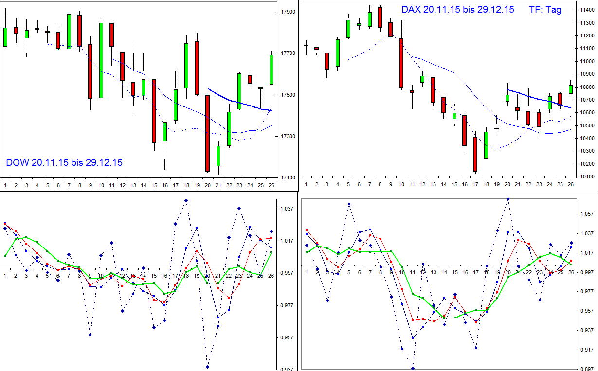Select the dashed blue indicator peak at bar 18

187,199
